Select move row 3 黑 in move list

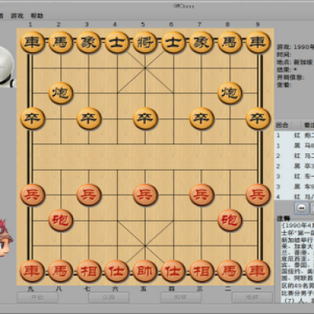click(294, 187)
